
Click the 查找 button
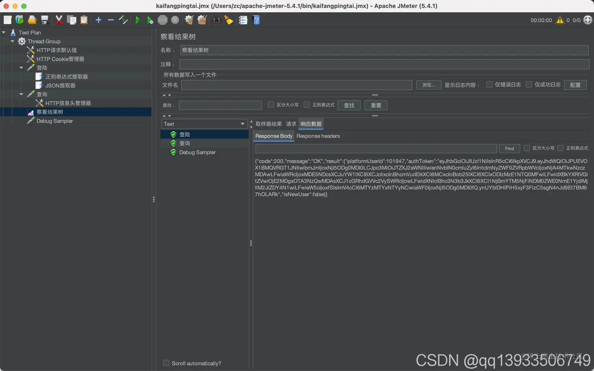tap(349, 105)
